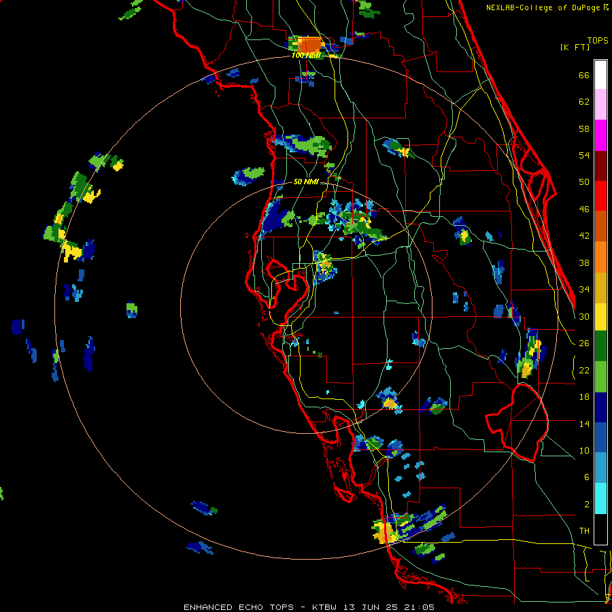Click the bright orange legend swatch
The image size is (612, 612).
click(600, 257)
